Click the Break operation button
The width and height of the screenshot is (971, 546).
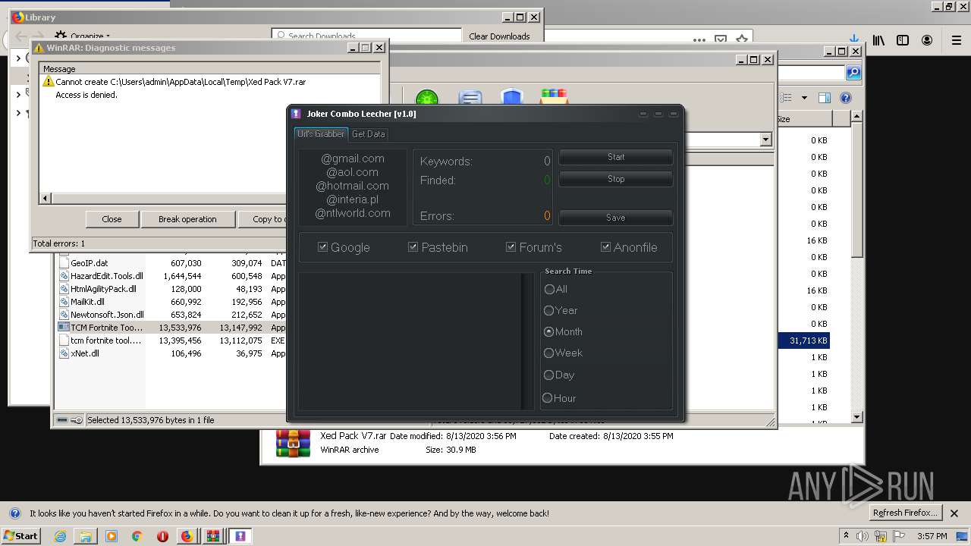pos(187,219)
